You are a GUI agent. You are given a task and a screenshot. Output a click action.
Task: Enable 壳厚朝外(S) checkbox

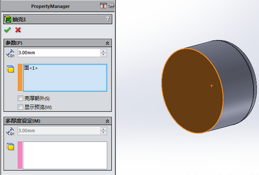point(20,99)
